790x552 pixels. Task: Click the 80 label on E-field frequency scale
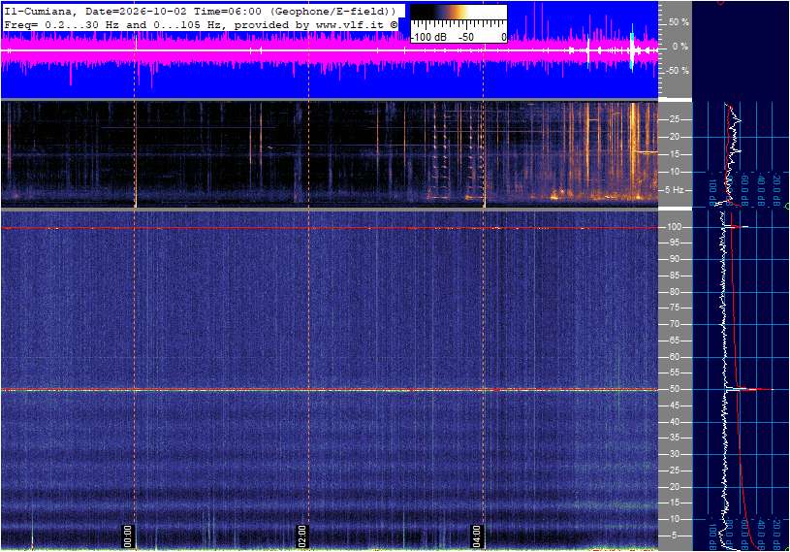[x=674, y=292]
